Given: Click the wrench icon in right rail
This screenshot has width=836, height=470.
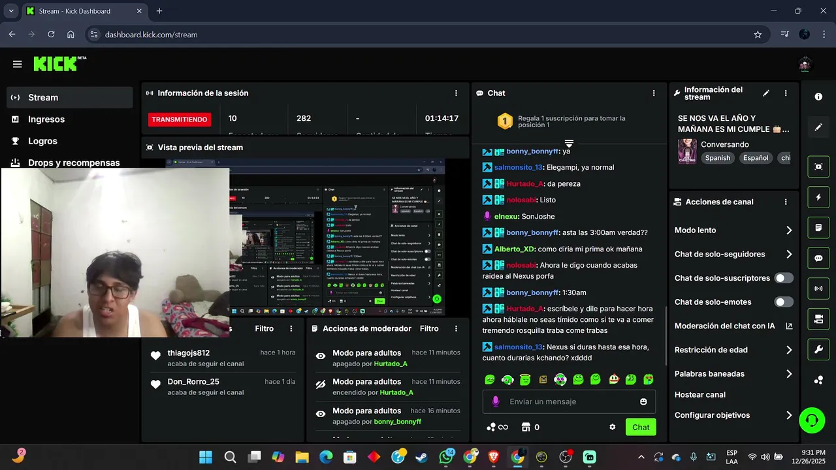Looking at the screenshot, I should tap(818, 350).
